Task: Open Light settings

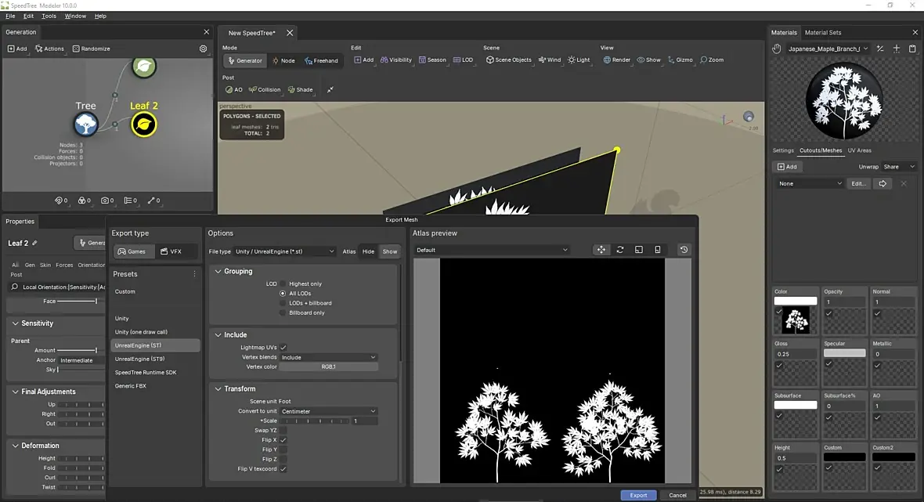Action: pyautogui.click(x=579, y=60)
